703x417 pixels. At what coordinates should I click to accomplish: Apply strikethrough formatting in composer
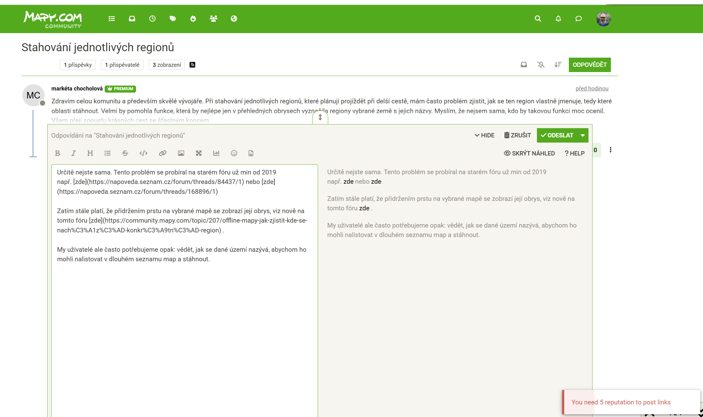(x=125, y=153)
